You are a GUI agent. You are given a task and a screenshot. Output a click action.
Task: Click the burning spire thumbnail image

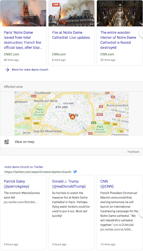[x=23, y=13]
